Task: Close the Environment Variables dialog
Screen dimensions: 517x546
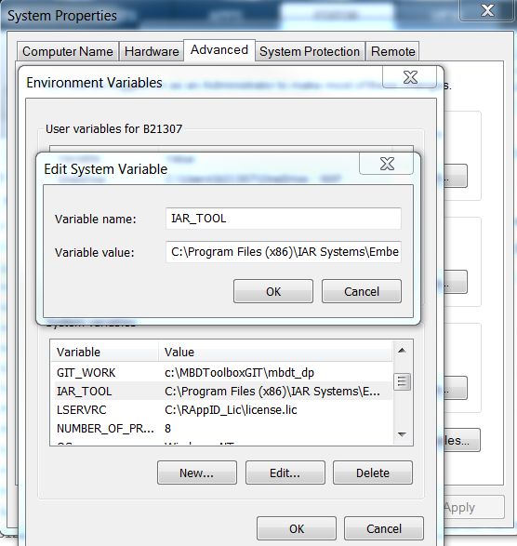Action: click(x=410, y=77)
